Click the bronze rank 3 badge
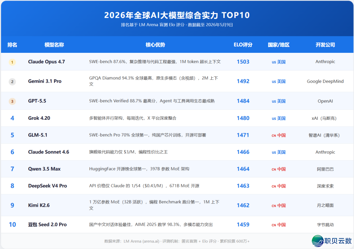Viewport: 354px width, 249px height. (12, 101)
